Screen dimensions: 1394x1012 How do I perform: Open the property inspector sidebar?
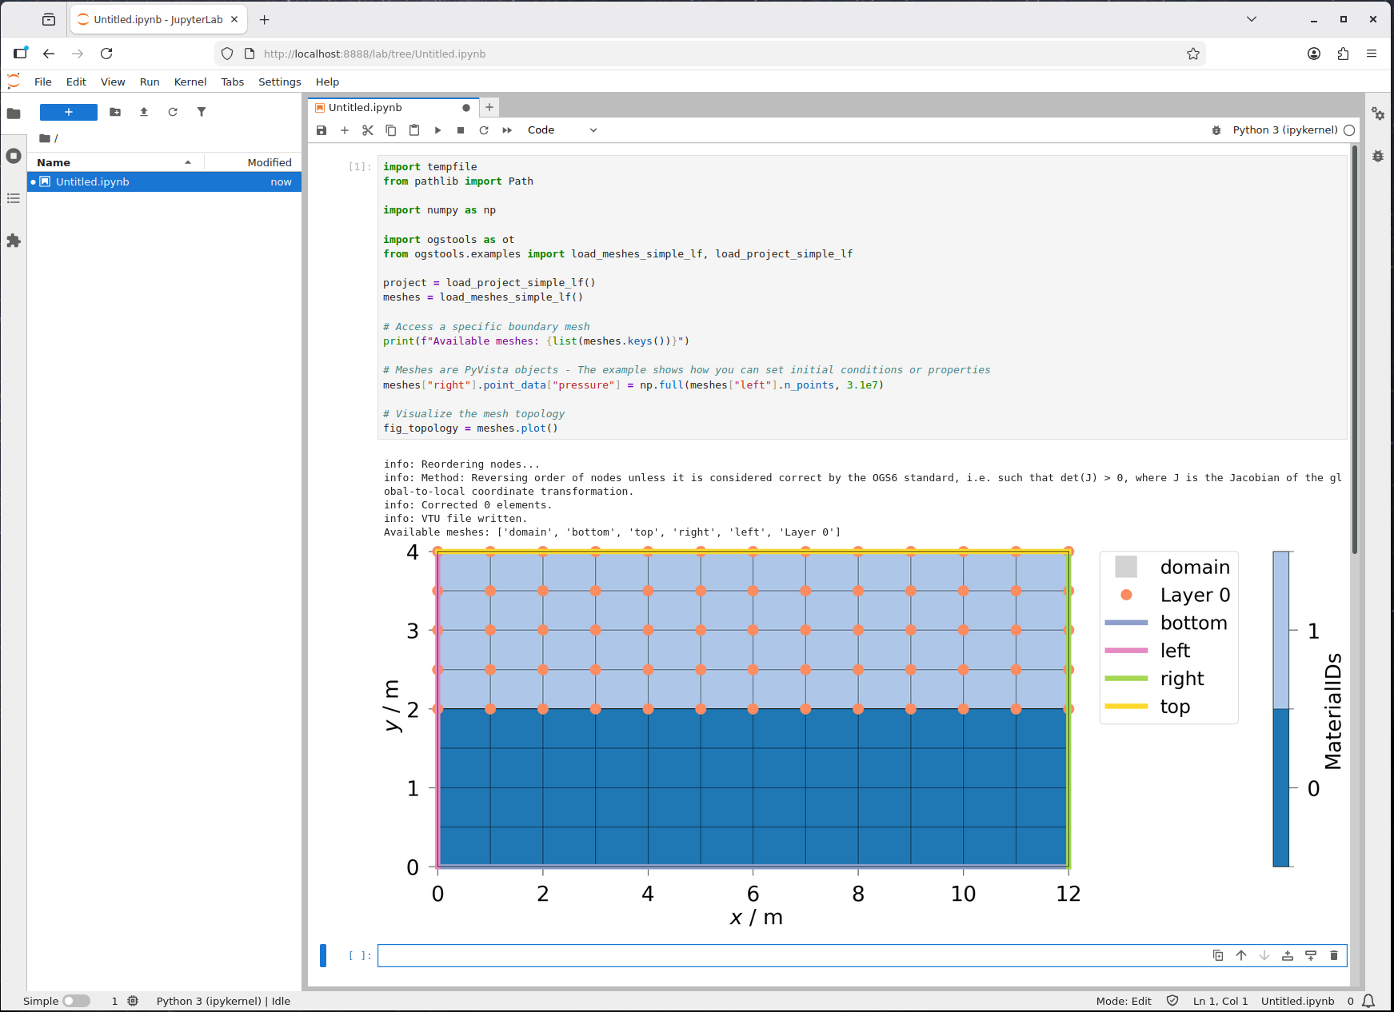click(1378, 114)
